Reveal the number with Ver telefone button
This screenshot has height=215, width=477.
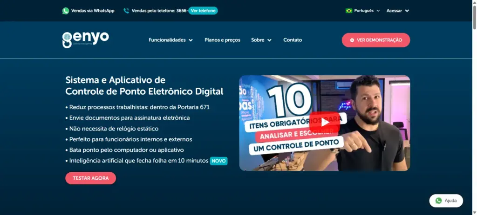pos(203,11)
